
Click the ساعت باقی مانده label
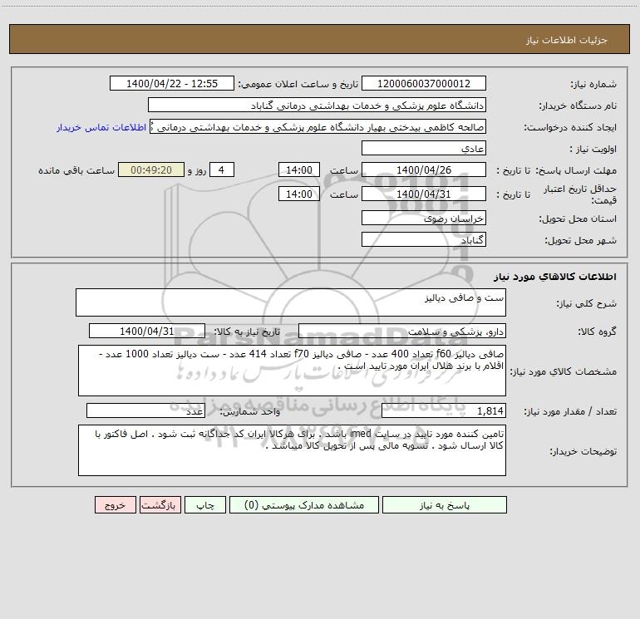(76, 170)
